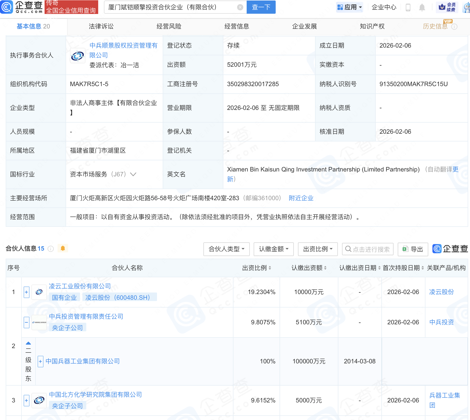The width and height of the screenshot is (470, 420).
Task: Expand 中国兵器工业集团有限公司 plus toggle
Action: coord(40,362)
